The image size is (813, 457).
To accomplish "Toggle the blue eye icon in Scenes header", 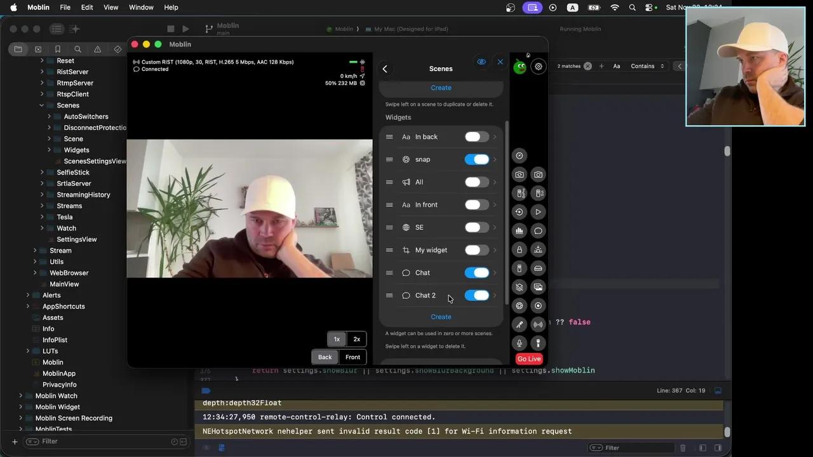I will [481, 62].
